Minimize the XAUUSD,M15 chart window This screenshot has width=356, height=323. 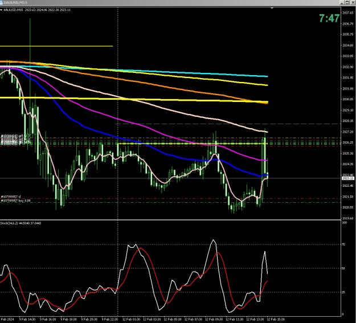[342, 2]
